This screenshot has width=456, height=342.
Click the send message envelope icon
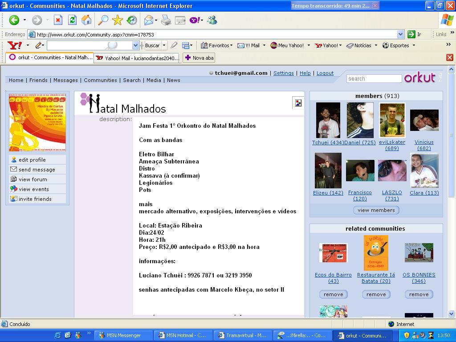pos(14,169)
